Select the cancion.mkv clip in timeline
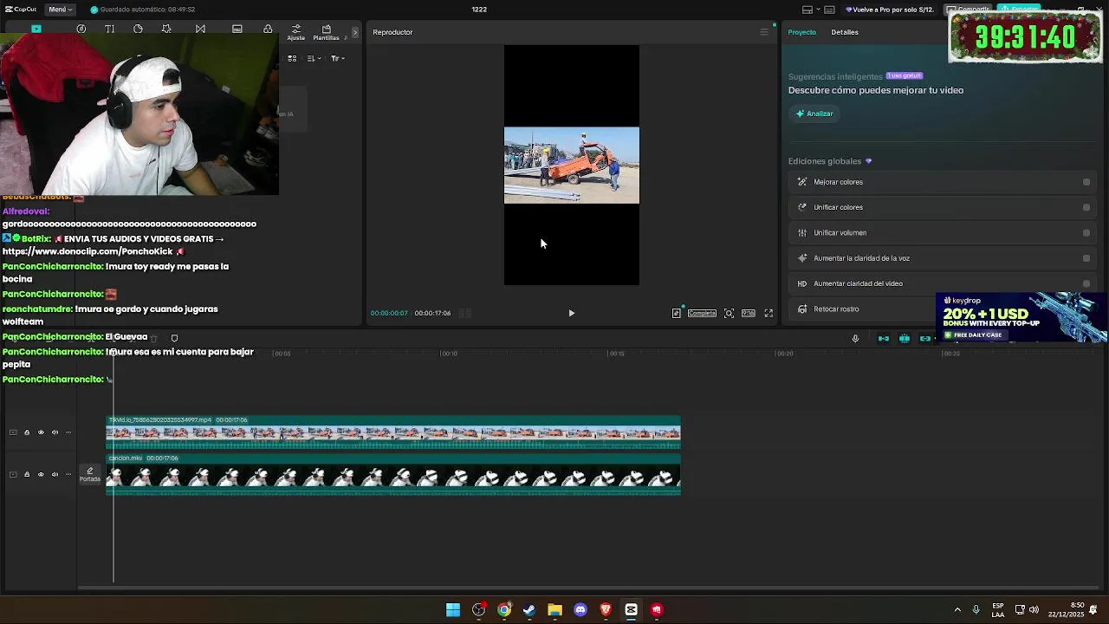Screen dimensions: 1109x624 (393, 475)
